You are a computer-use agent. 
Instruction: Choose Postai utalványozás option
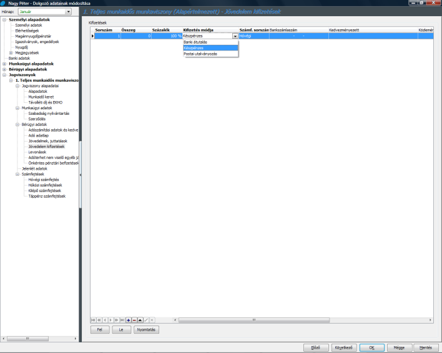click(210, 54)
